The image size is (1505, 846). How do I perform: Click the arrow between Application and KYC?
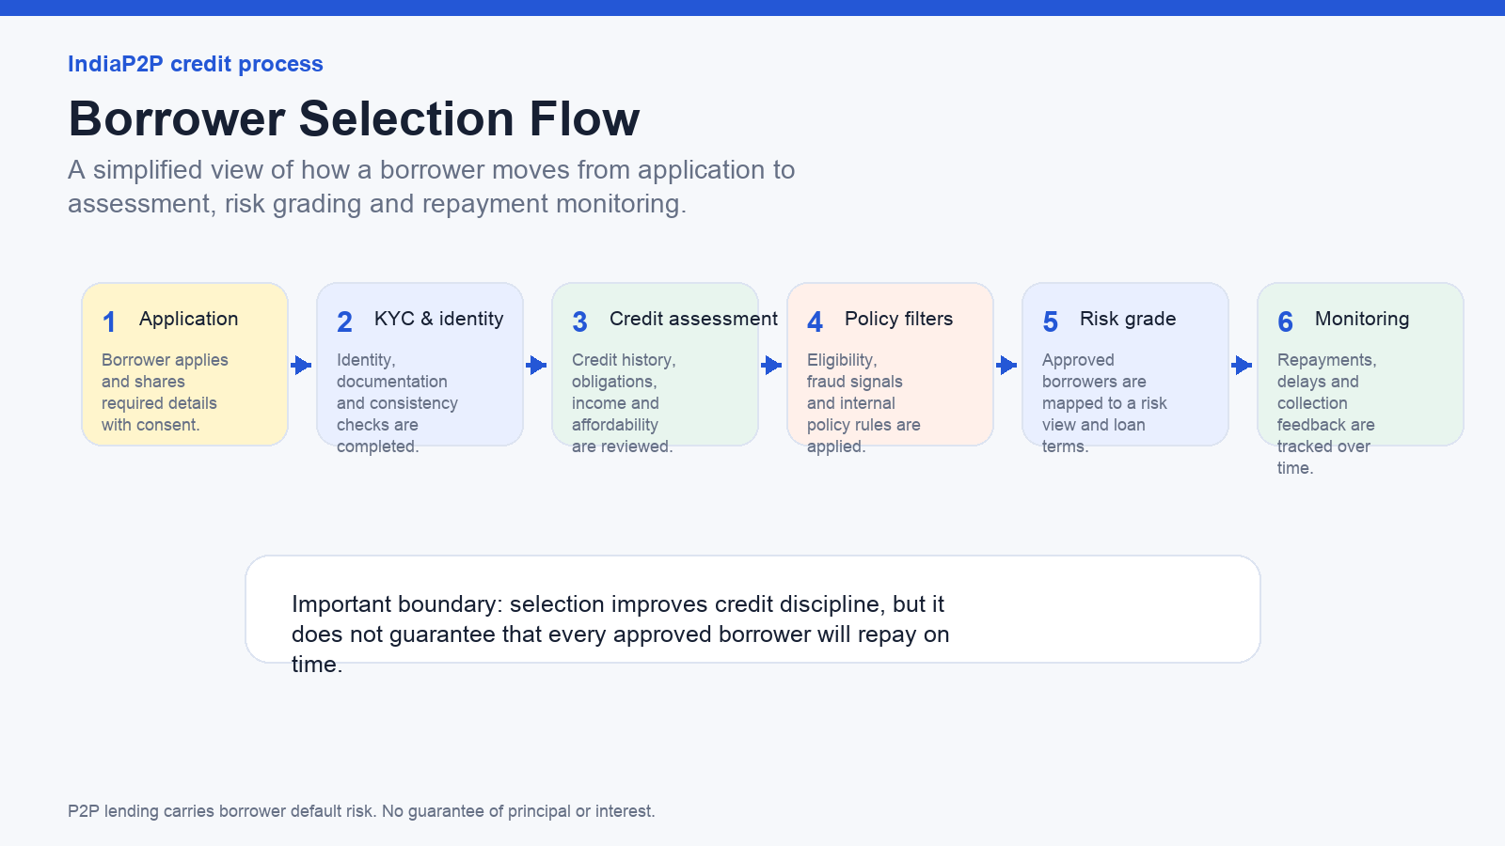(301, 365)
